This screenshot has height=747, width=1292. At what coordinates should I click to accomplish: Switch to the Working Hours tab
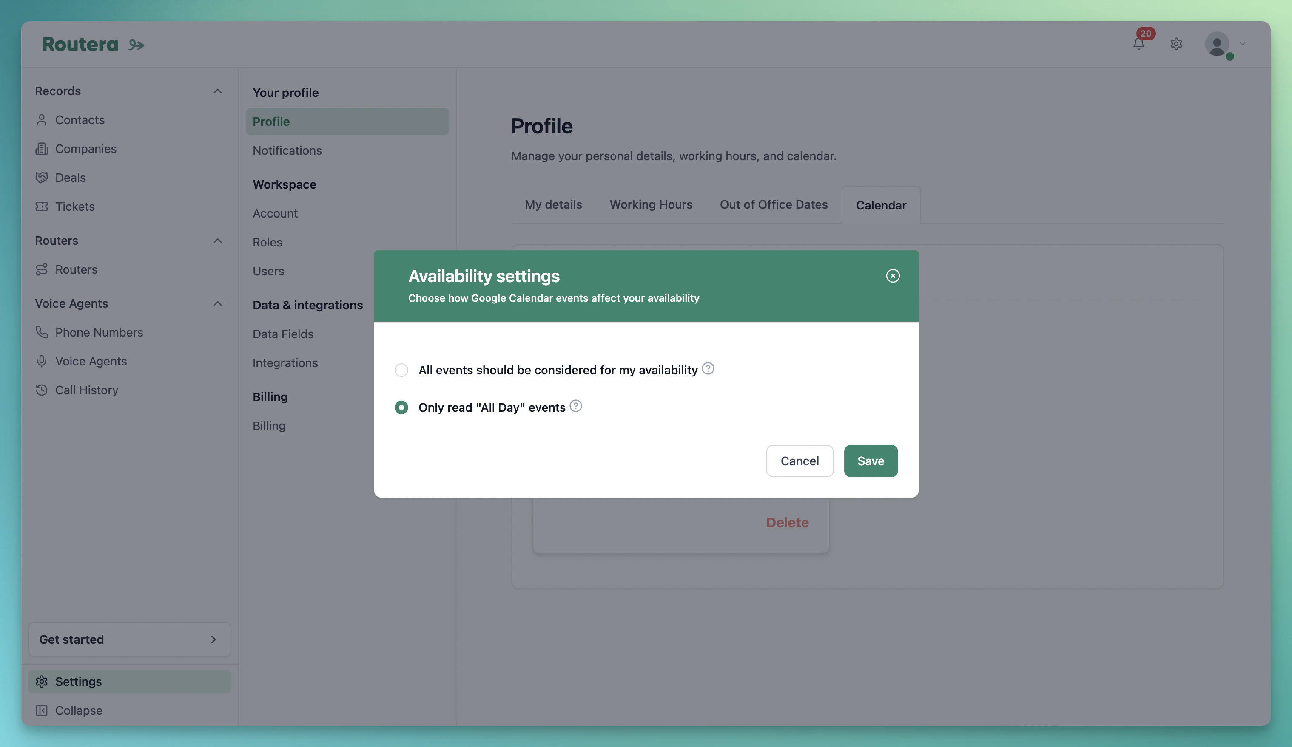651,204
